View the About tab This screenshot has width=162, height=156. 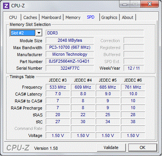pyautogui.click(x=128, y=17)
